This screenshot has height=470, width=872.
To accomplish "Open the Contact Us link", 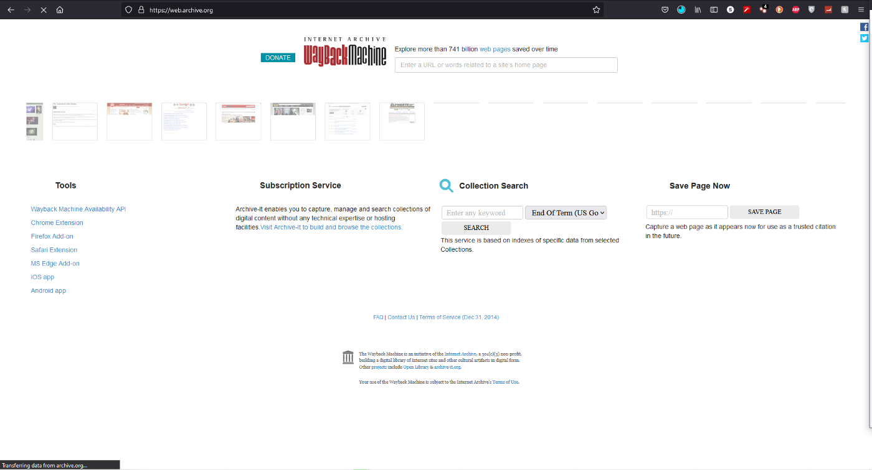I will click(401, 317).
